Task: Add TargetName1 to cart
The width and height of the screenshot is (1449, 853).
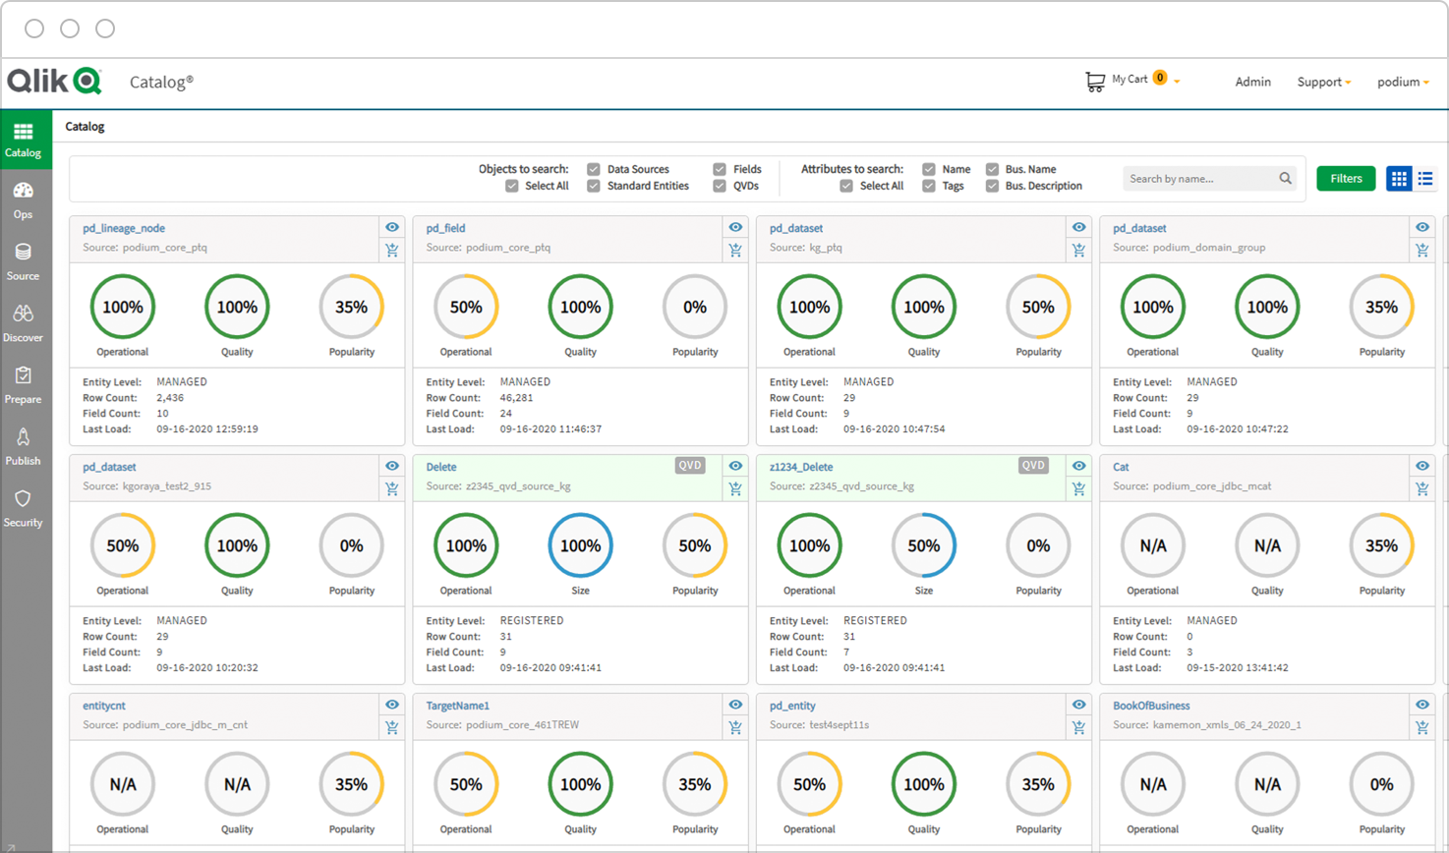Action: (735, 728)
